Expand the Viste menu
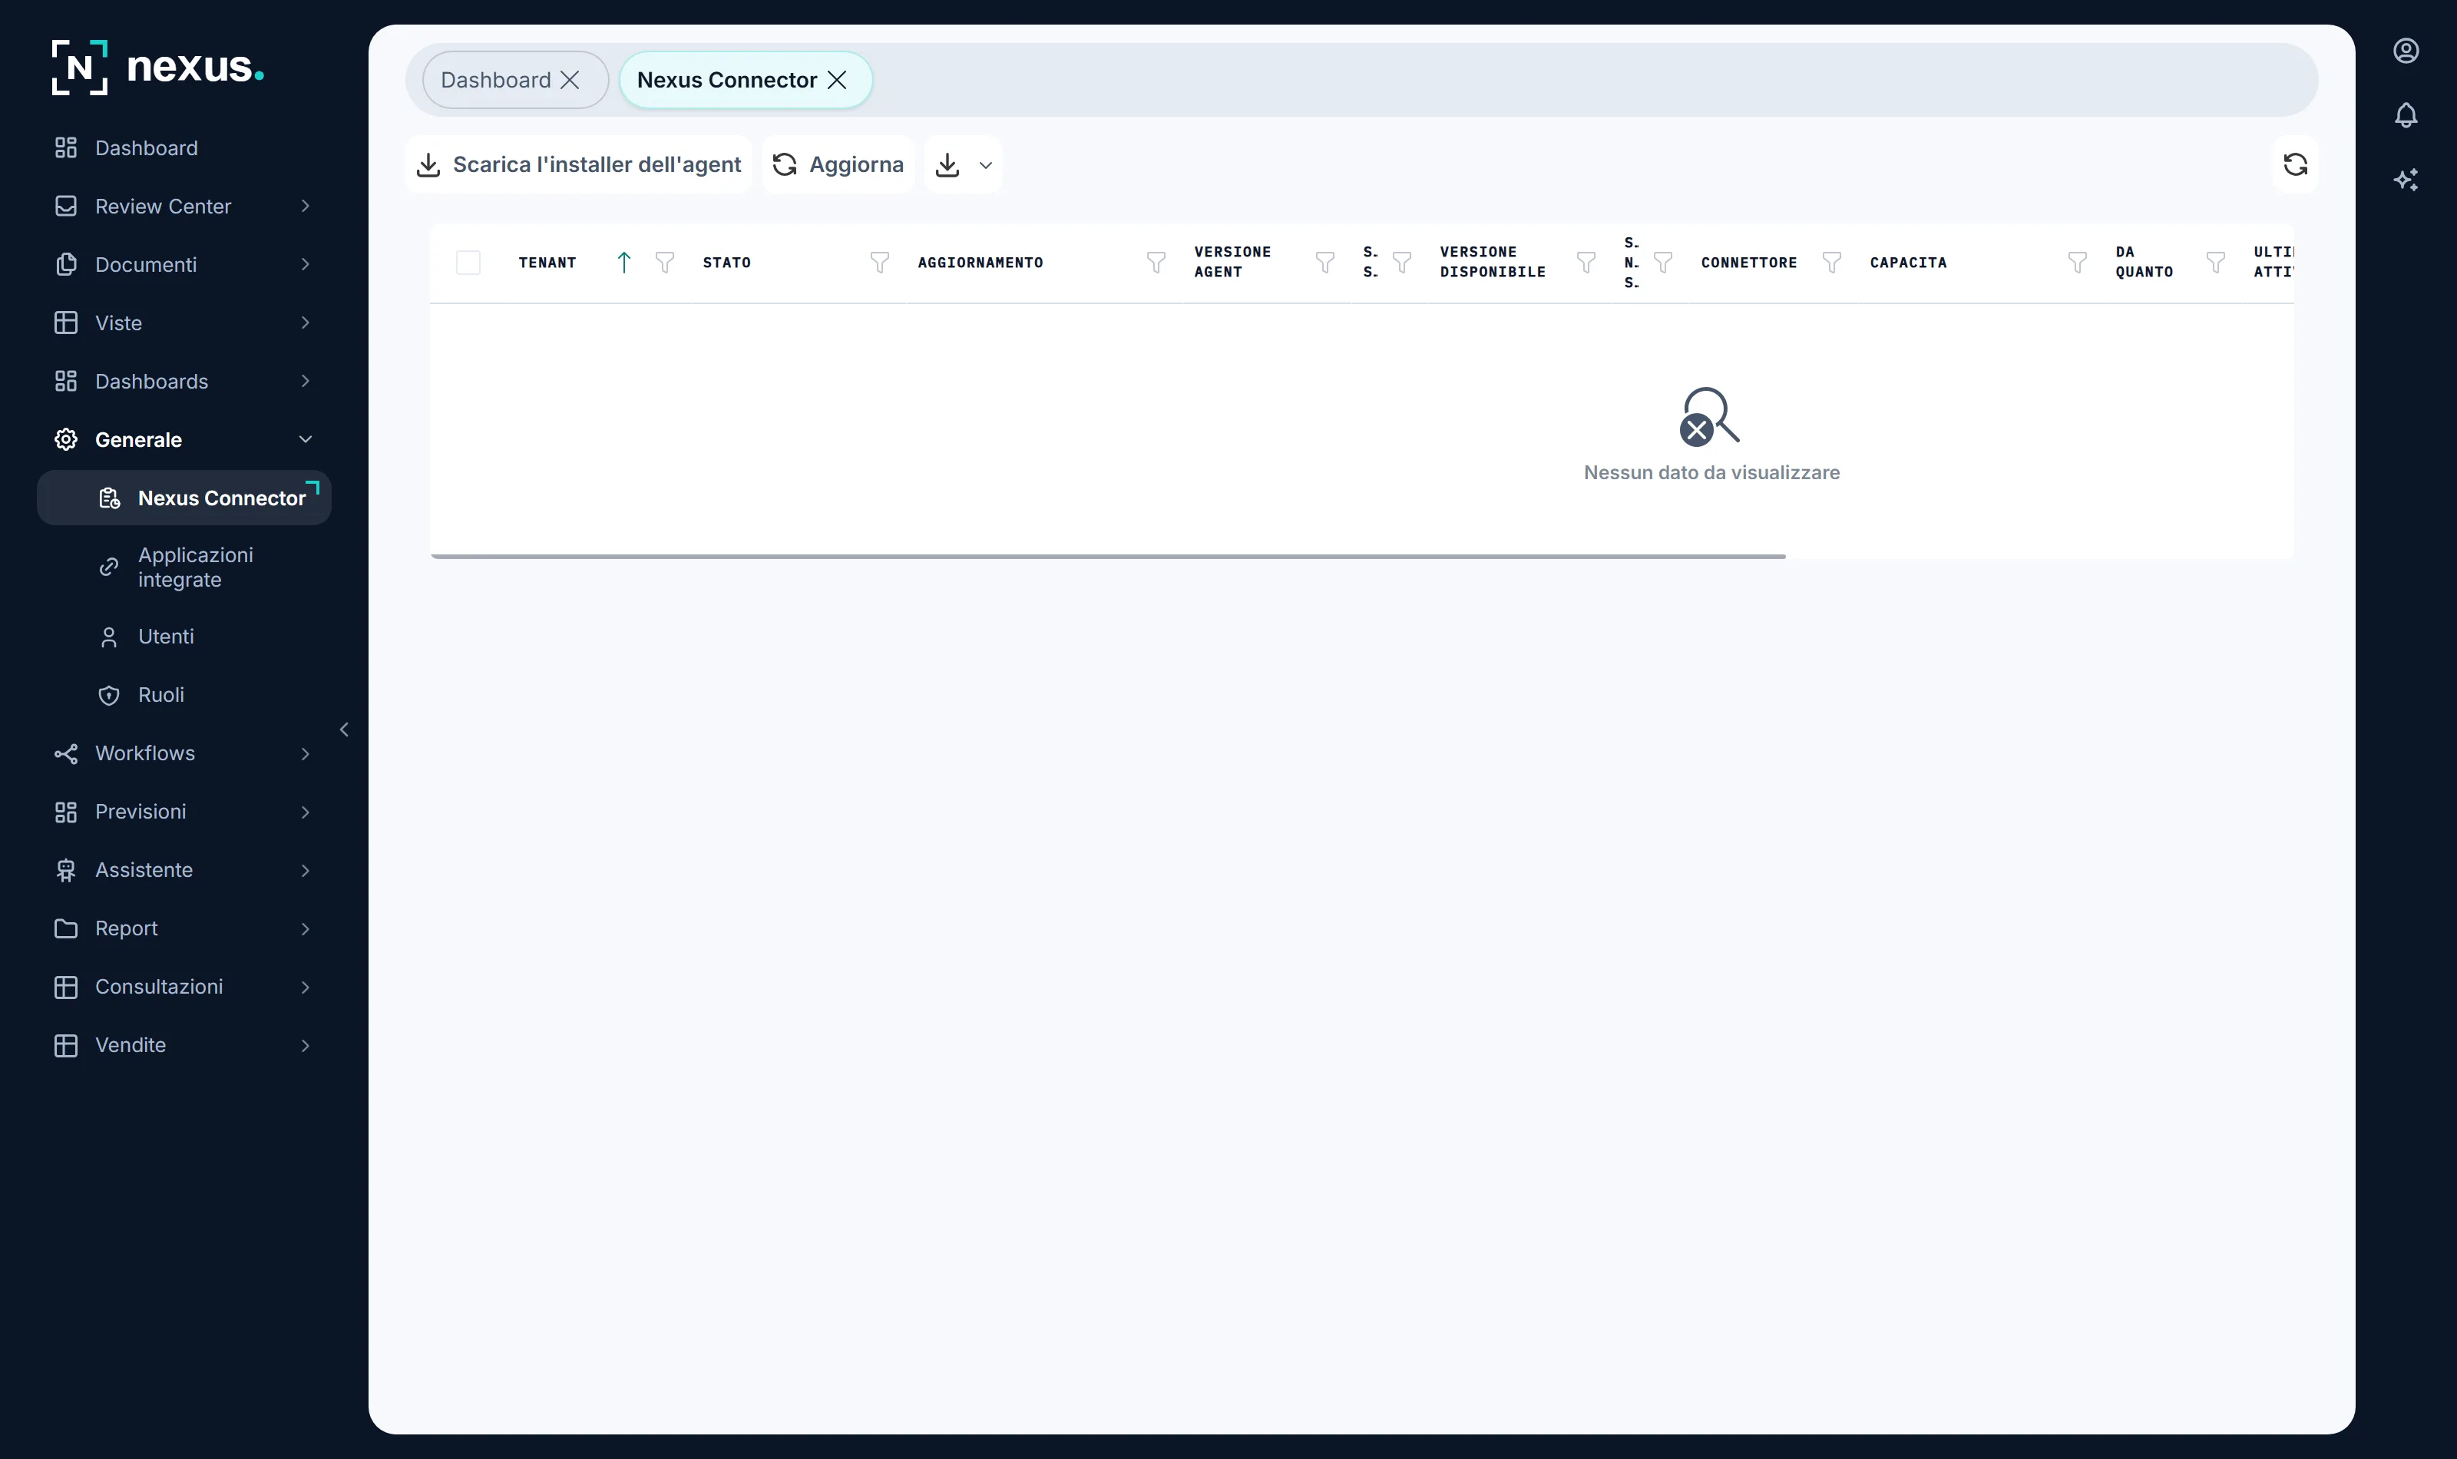Viewport: 2457px width, 1459px height. 305,323
